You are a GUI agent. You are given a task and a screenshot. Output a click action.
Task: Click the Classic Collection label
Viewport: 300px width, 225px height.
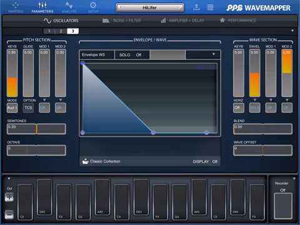(x=105, y=161)
